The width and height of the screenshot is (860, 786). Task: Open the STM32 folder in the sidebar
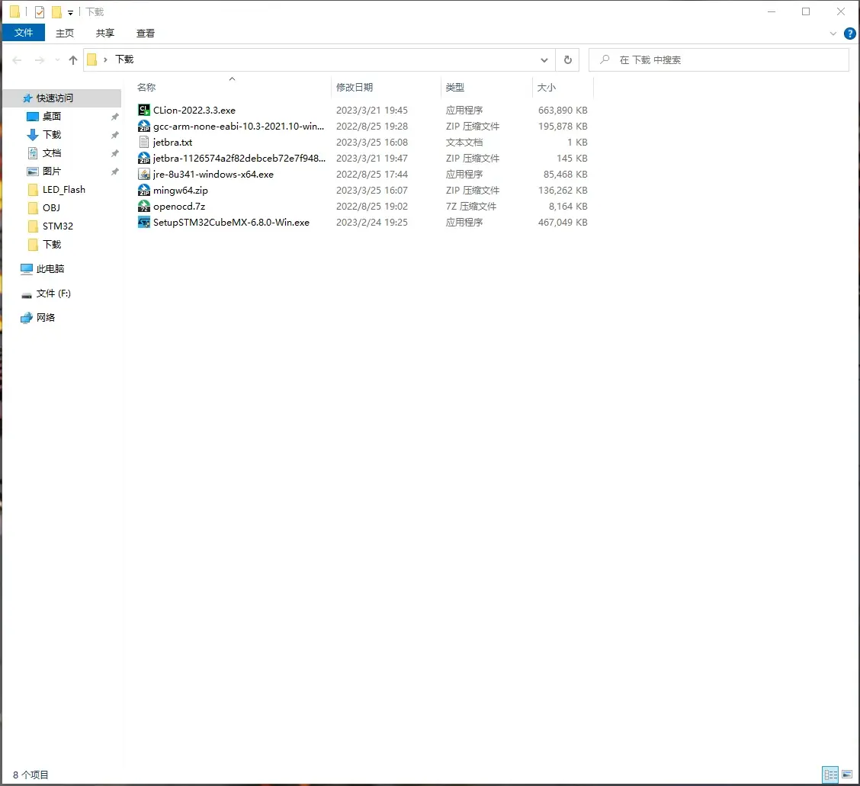pos(58,226)
